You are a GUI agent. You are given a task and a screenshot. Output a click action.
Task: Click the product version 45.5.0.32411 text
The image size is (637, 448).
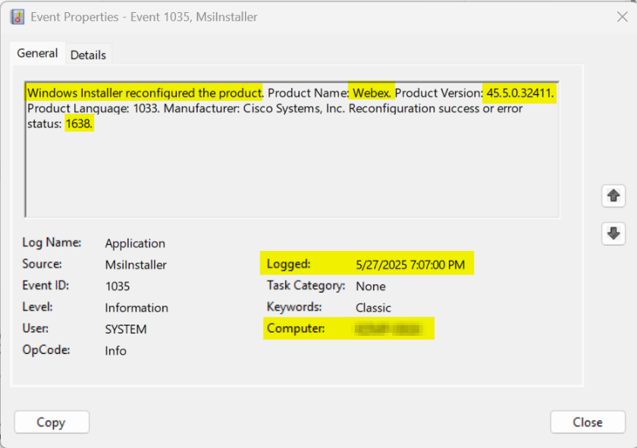521,93
